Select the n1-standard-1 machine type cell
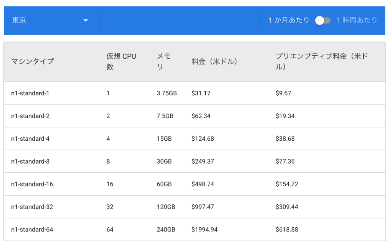Viewport: 390px width, 241px height. point(30,93)
